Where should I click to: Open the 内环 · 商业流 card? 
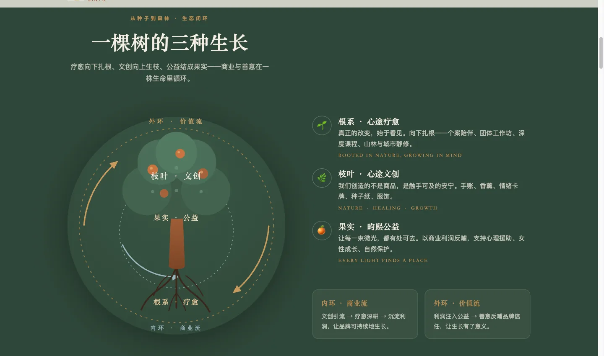click(x=365, y=314)
